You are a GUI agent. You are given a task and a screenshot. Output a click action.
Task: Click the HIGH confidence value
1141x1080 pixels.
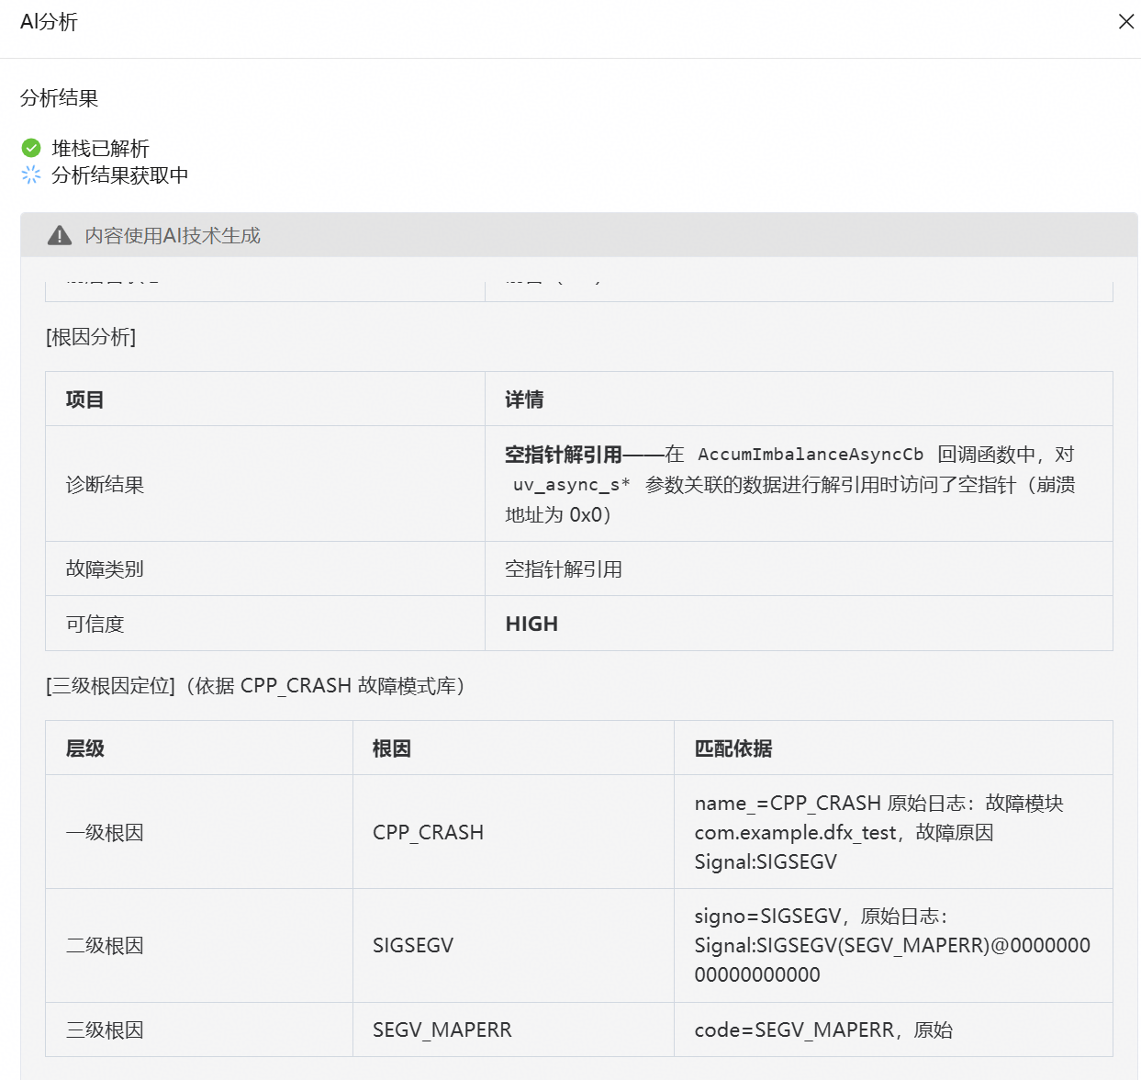tap(531, 624)
